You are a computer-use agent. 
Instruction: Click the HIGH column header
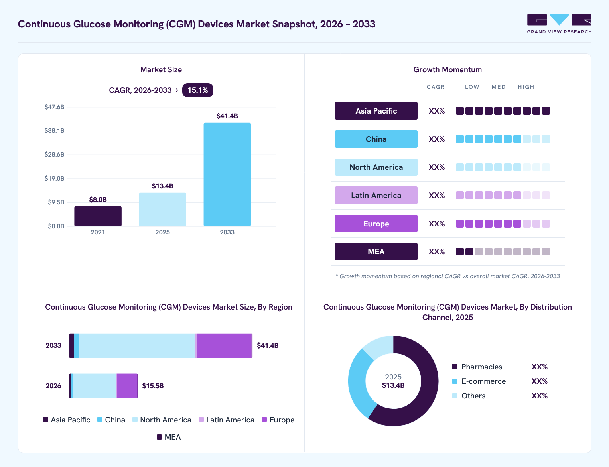pyautogui.click(x=526, y=87)
